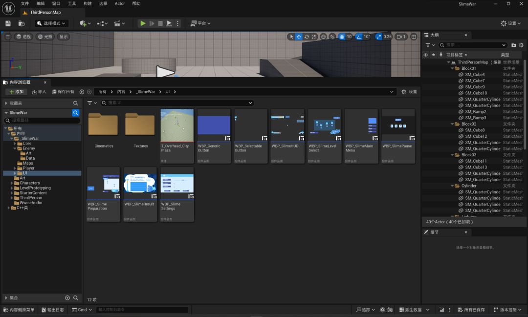The height and width of the screenshot is (317, 528).
Task: Collapse the Block01 folder in the outliner
Action: click(x=453, y=68)
